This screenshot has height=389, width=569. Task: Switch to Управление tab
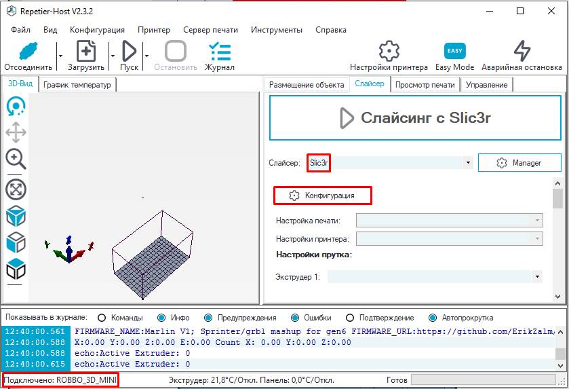(x=487, y=85)
